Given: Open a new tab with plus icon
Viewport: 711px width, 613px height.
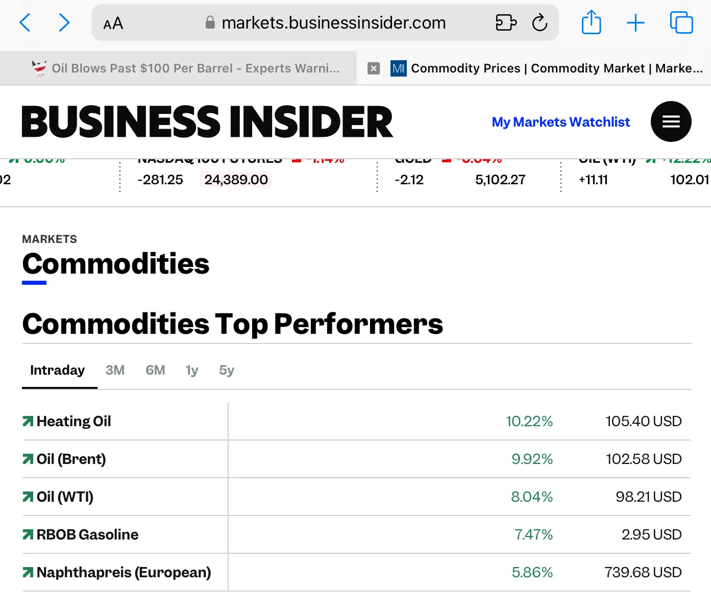Looking at the screenshot, I should click(635, 23).
